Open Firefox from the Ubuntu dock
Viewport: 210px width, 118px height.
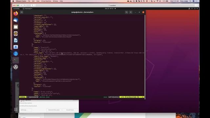[x=16, y=13]
